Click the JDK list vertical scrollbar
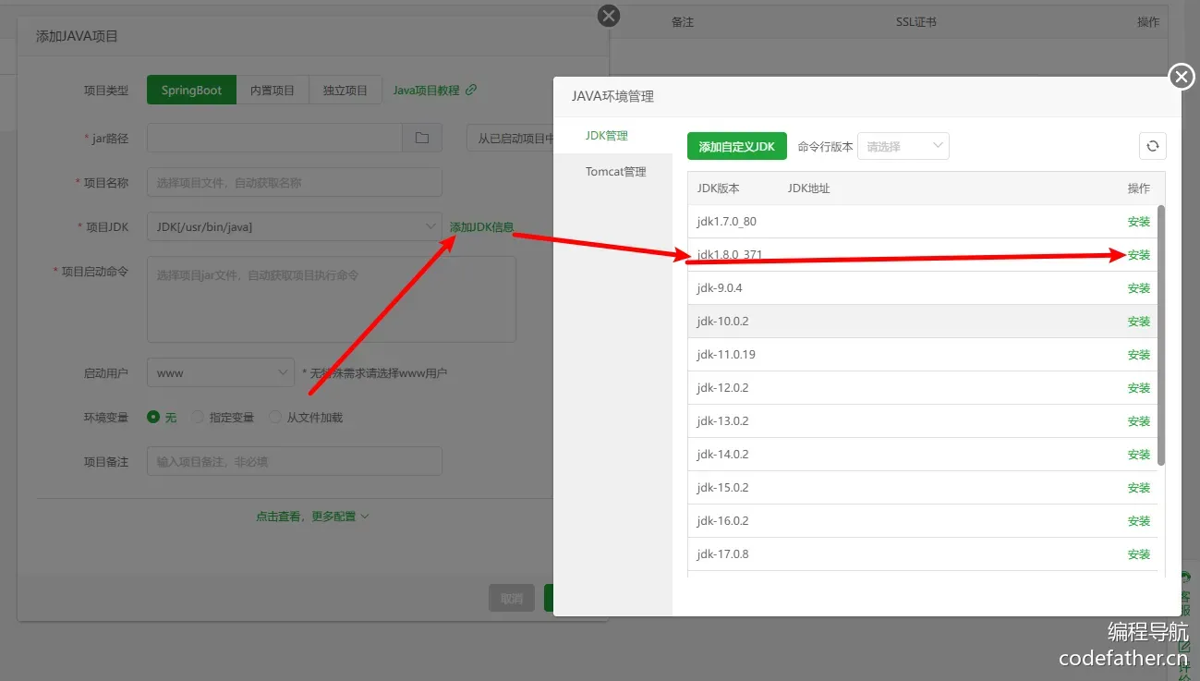This screenshot has height=681, width=1200. 1160,333
